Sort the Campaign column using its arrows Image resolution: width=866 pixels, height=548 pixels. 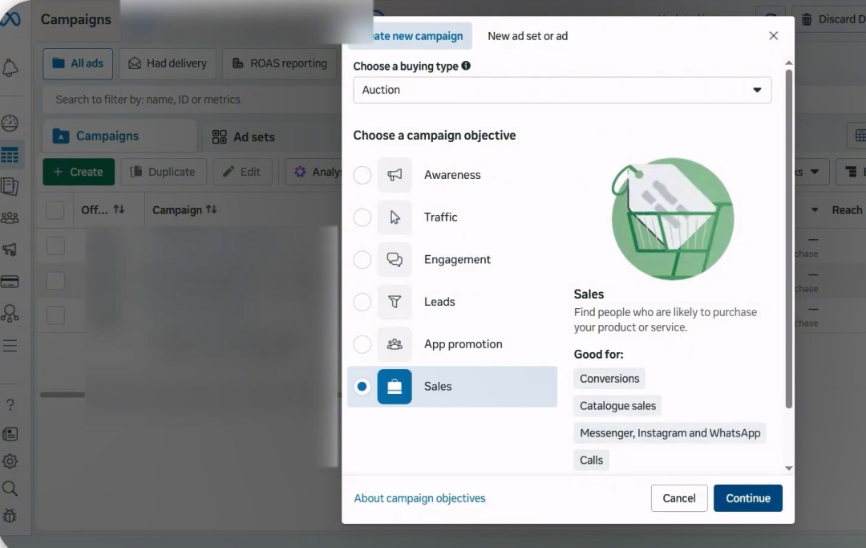pyautogui.click(x=211, y=209)
